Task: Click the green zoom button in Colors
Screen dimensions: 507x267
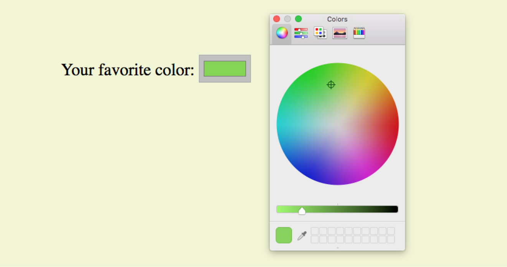Action: [x=298, y=19]
